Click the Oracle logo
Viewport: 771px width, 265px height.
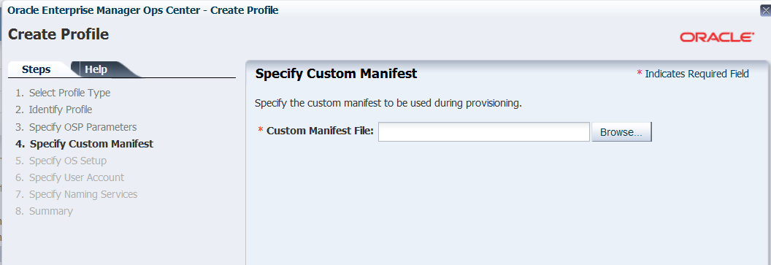717,37
